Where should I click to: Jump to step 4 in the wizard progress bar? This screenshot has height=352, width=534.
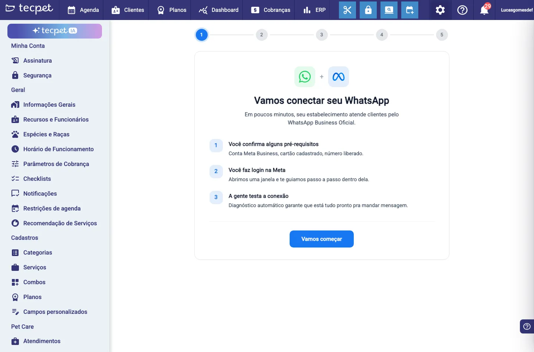click(382, 35)
